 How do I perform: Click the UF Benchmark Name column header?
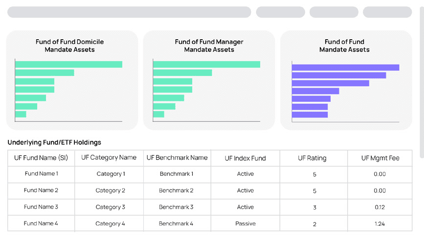coord(177,158)
